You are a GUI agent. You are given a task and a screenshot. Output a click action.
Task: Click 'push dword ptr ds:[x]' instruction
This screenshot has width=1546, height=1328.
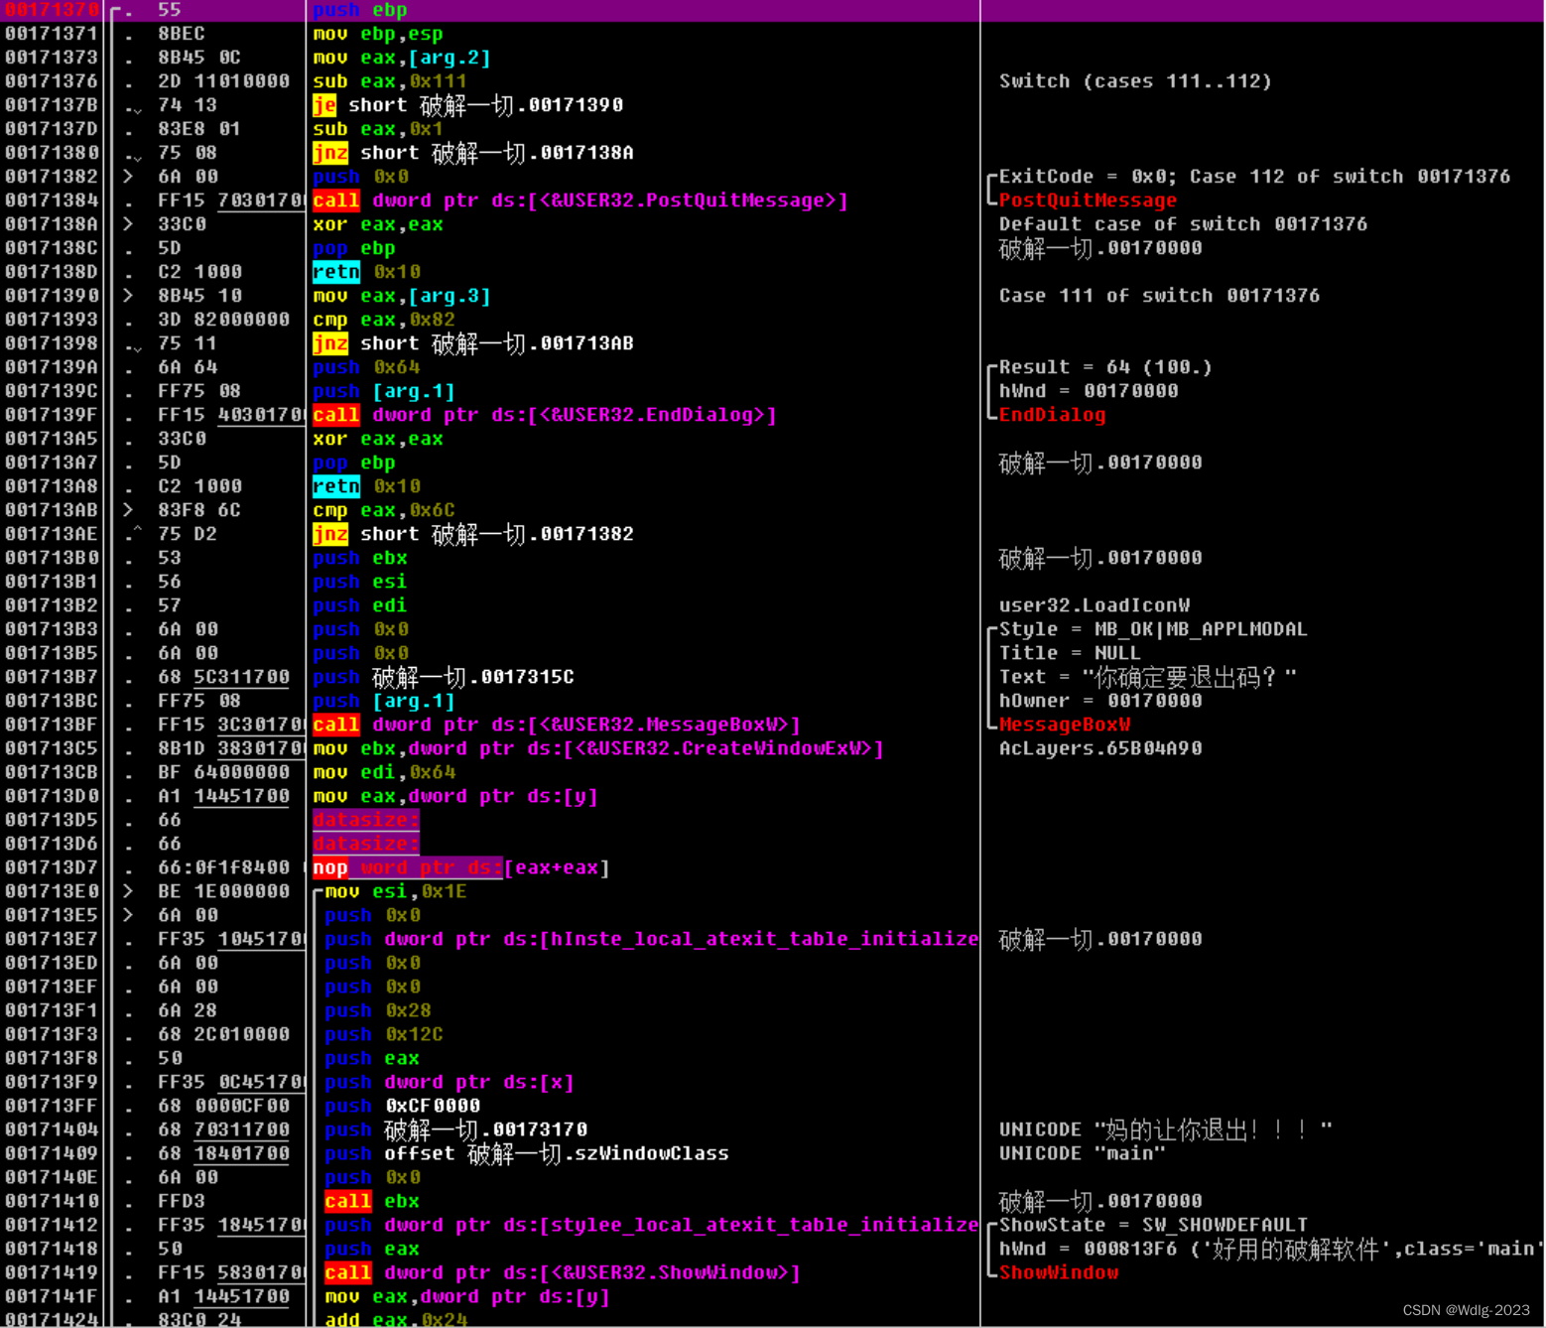pyautogui.click(x=450, y=1082)
